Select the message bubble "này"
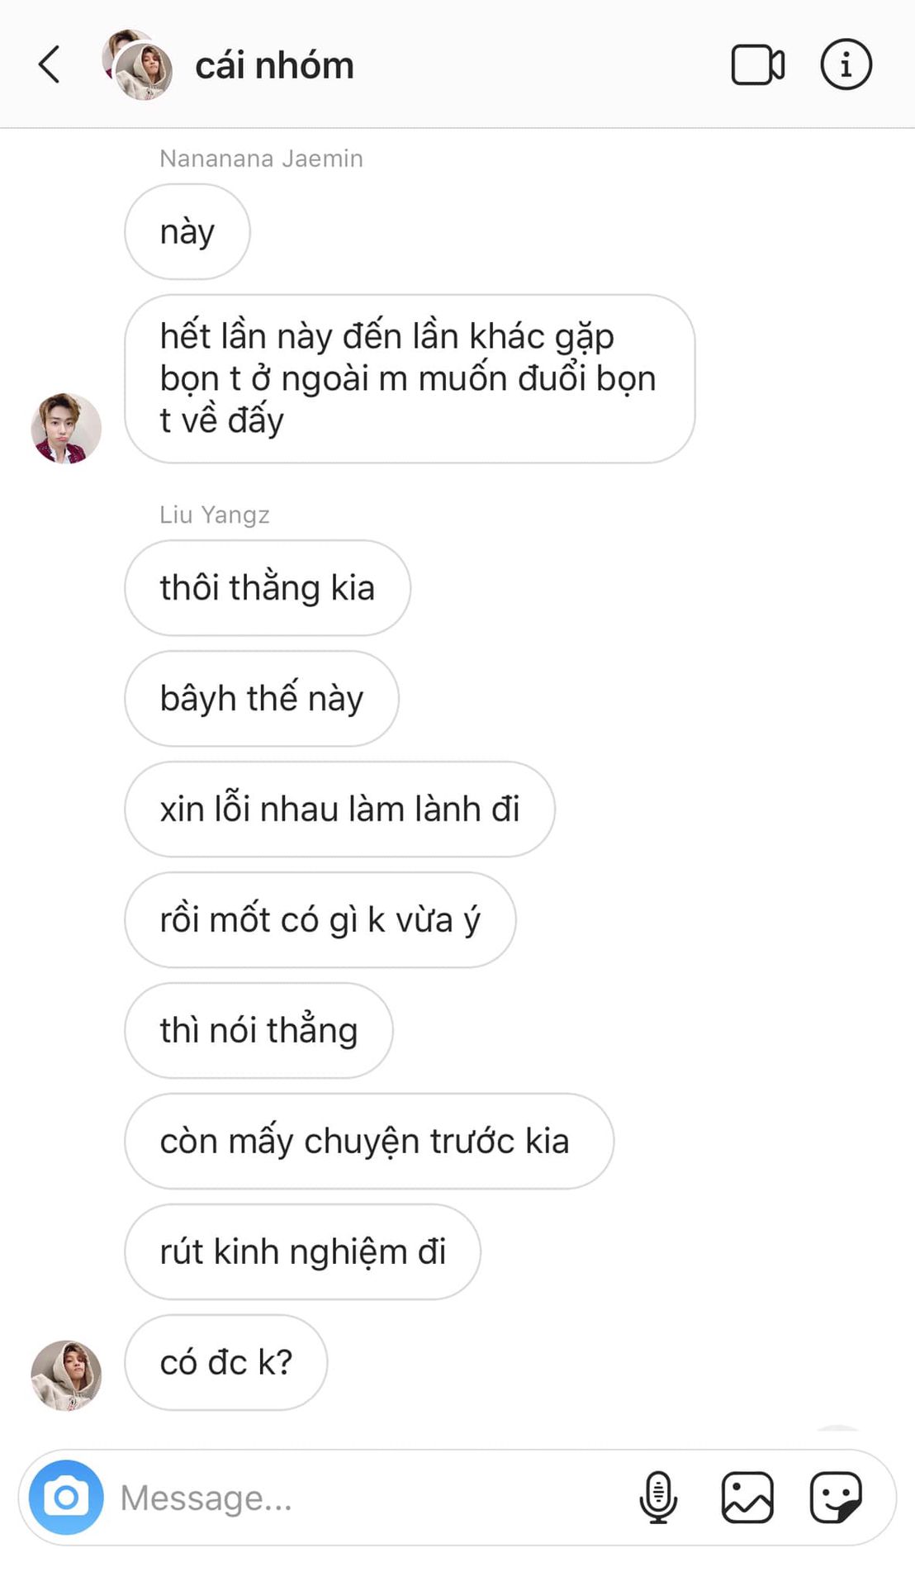 pyautogui.click(x=187, y=231)
